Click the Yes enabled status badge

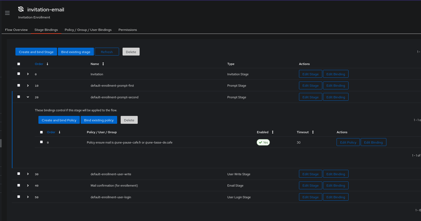pos(263,142)
